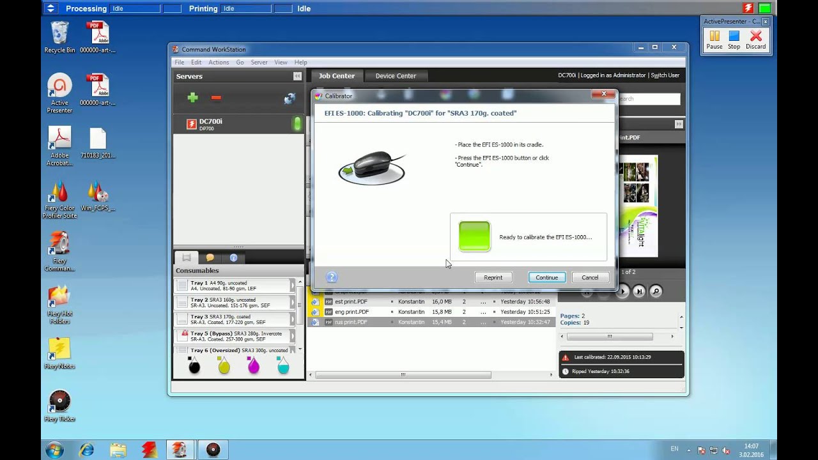Open the Server menu
Screen dimensions: 818x460
point(259,62)
